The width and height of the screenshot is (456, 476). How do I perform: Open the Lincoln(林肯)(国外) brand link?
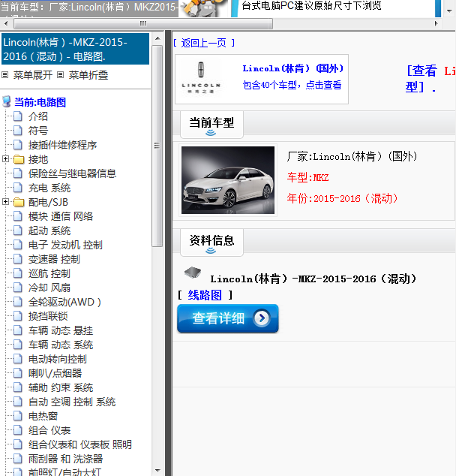pos(293,68)
